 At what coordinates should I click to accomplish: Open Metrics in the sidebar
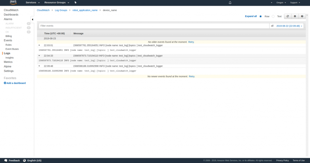(8, 62)
